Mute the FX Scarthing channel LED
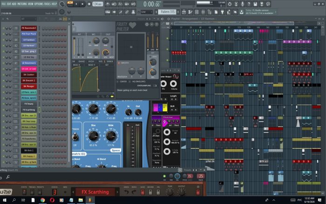This screenshot has width=326, height=204. pyautogui.click(x=3, y=109)
